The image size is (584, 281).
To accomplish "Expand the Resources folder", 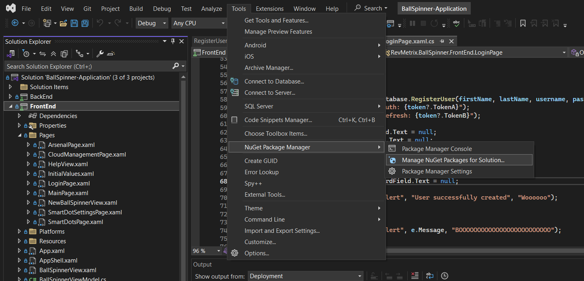I will (20, 241).
